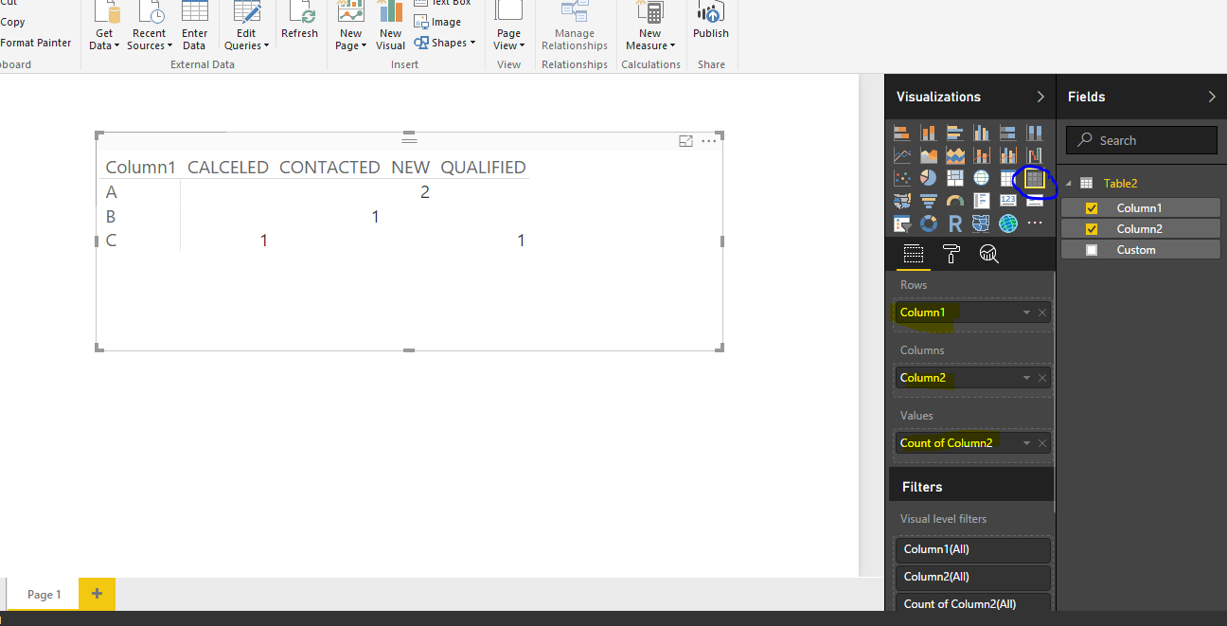The image size is (1227, 626).
Task: Select the donut chart visualization
Action: coord(928,224)
